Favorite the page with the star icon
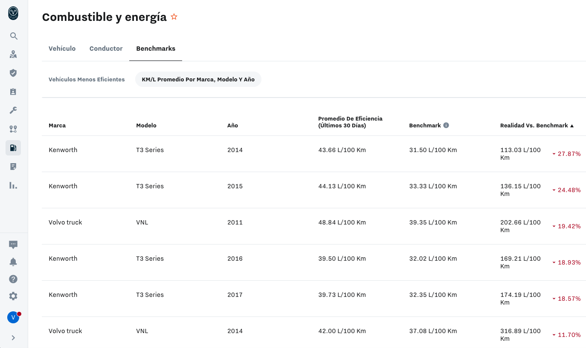 click(x=174, y=17)
